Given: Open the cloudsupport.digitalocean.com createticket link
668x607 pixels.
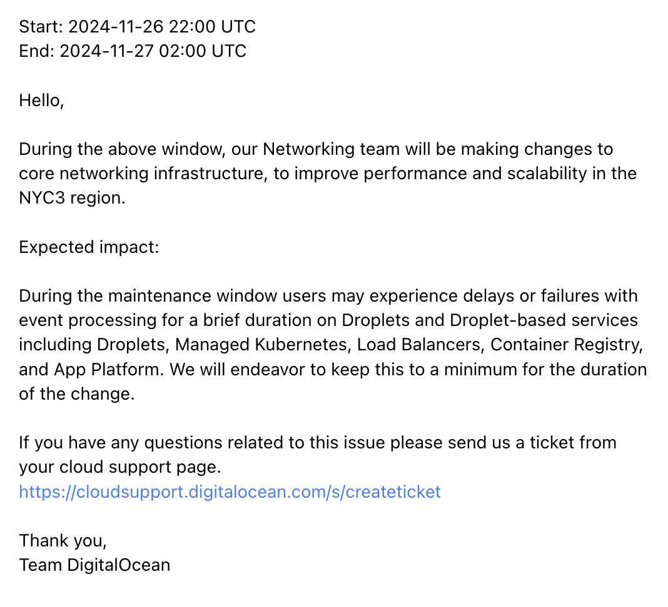Looking at the screenshot, I should pos(230,491).
